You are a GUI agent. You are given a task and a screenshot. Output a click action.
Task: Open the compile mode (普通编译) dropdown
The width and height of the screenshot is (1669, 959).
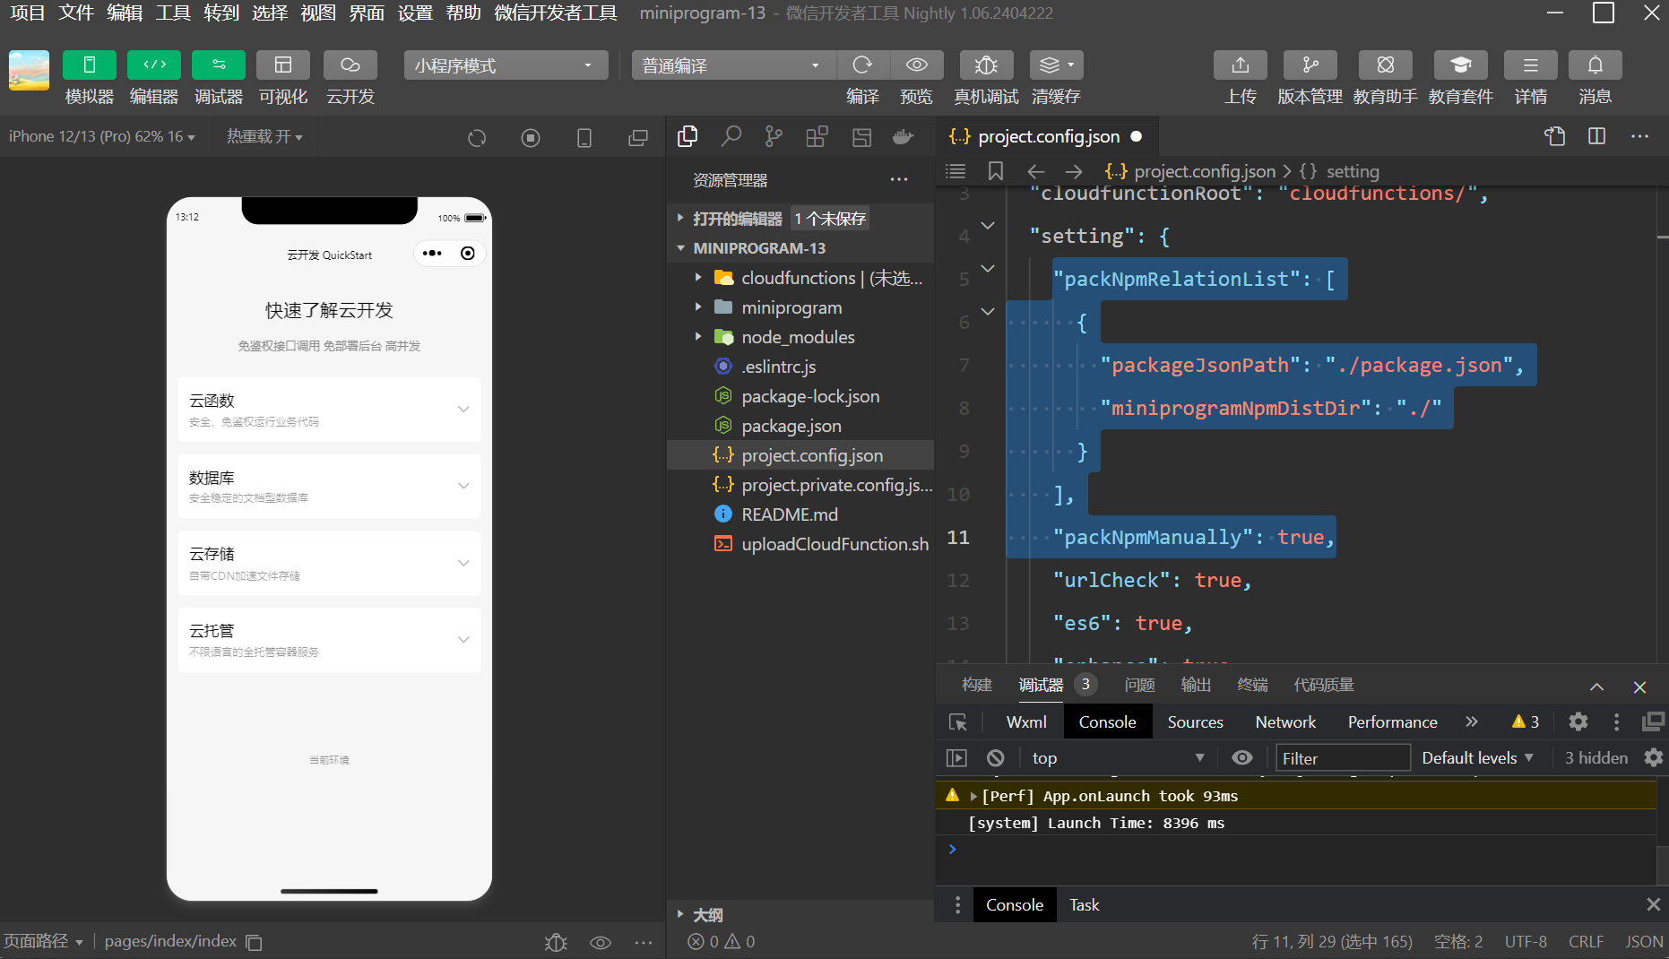point(733,65)
